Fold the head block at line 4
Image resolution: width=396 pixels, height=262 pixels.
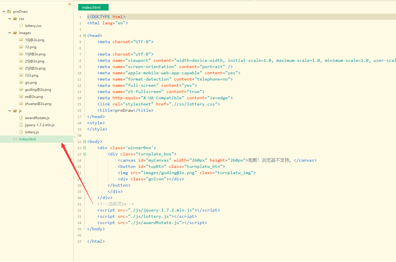84,36
